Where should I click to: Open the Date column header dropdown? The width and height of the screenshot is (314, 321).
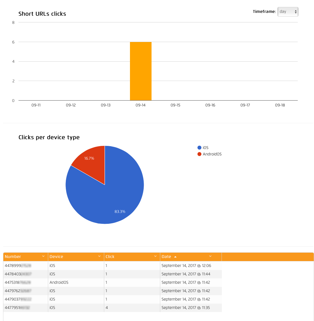click(x=210, y=257)
